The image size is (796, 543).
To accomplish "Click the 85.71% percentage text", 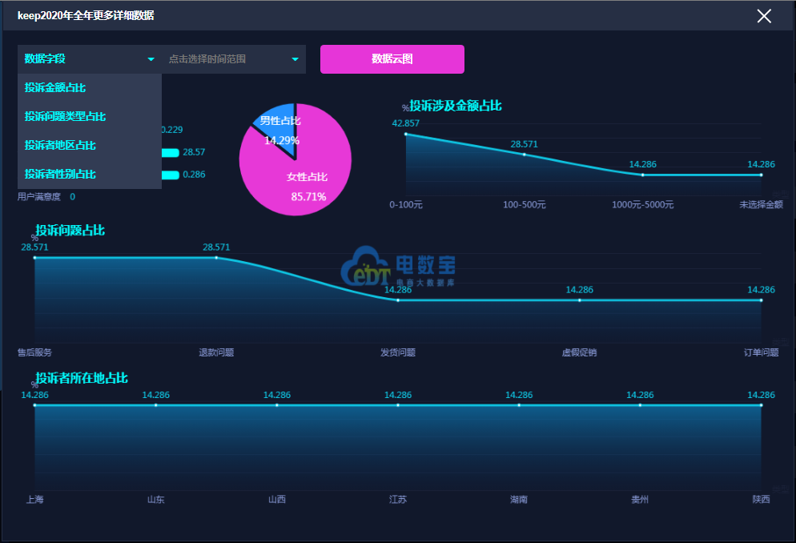I will [x=308, y=197].
